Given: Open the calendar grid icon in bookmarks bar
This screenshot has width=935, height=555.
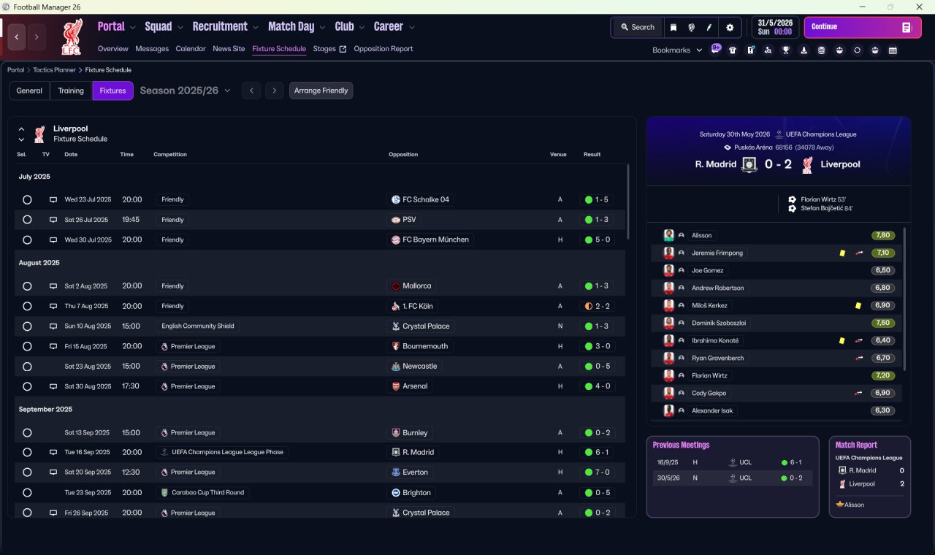Looking at the screenshot, I should point(893,50).
